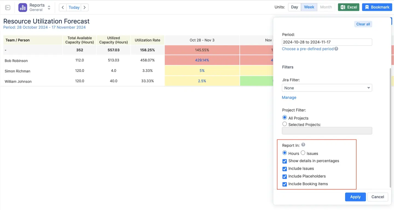Uncheck Show details in percentages
This screenshot has width=394, height=210.
click(285, 161)
